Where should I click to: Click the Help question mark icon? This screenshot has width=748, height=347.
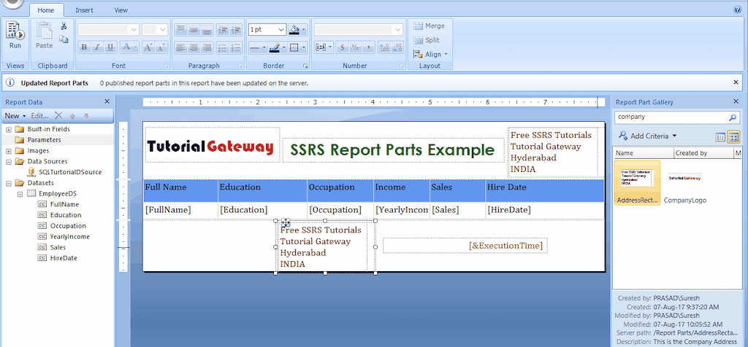[738, 10]
